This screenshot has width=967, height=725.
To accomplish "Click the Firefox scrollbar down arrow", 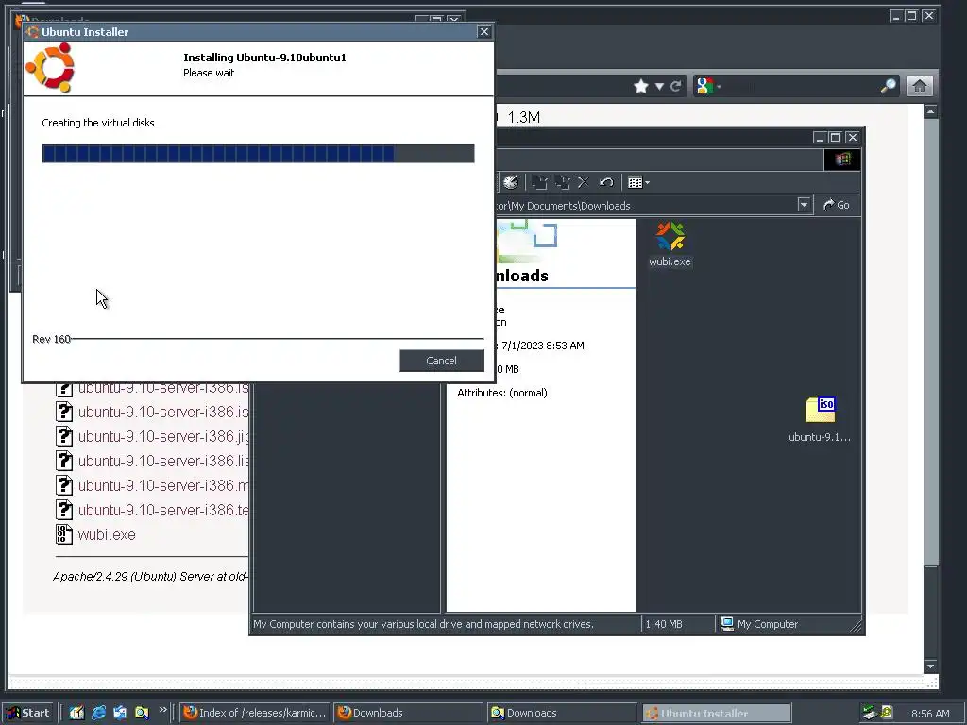I will click(930, 666).
